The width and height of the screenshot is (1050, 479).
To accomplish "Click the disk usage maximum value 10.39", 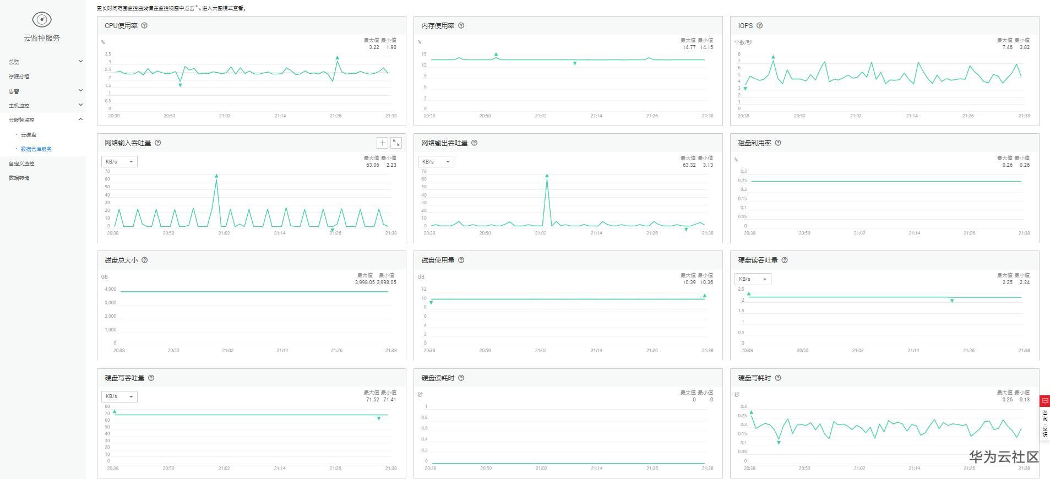I will 689,282.
